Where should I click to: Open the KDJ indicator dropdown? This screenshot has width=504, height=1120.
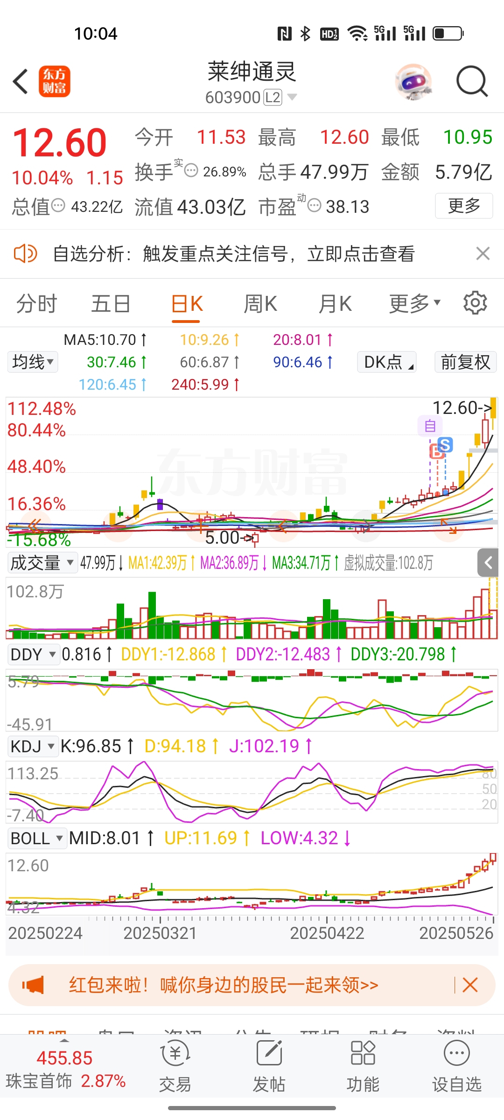pyautogui.click(x=33, y=746)
